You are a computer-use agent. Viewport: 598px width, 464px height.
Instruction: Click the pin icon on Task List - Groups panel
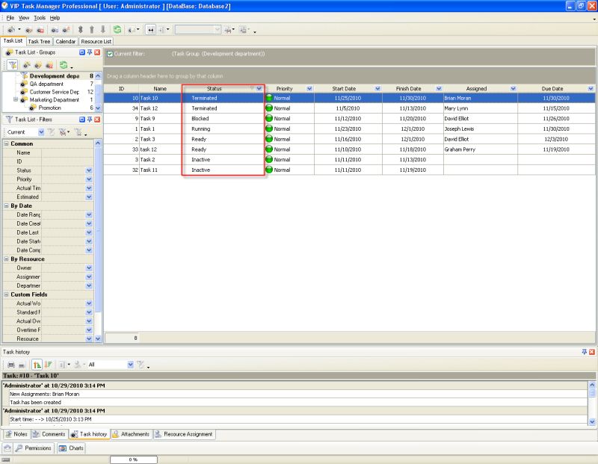point(89,52)
